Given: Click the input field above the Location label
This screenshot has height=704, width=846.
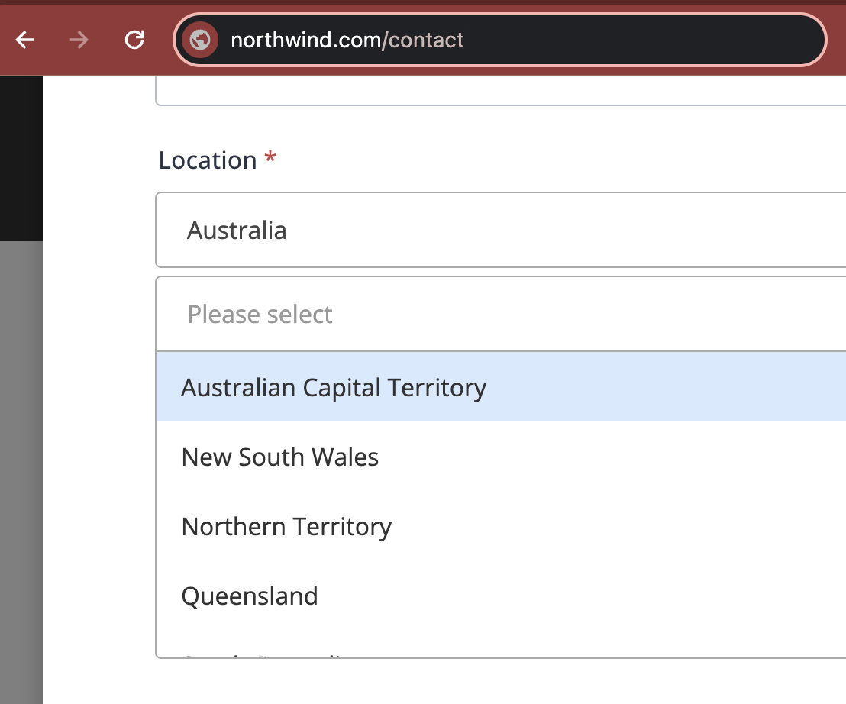Looking at the screenshot, I should coord(496,92).
